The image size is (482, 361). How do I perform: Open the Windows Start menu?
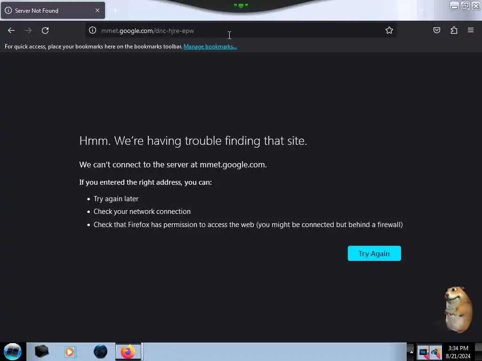point(13,352)
